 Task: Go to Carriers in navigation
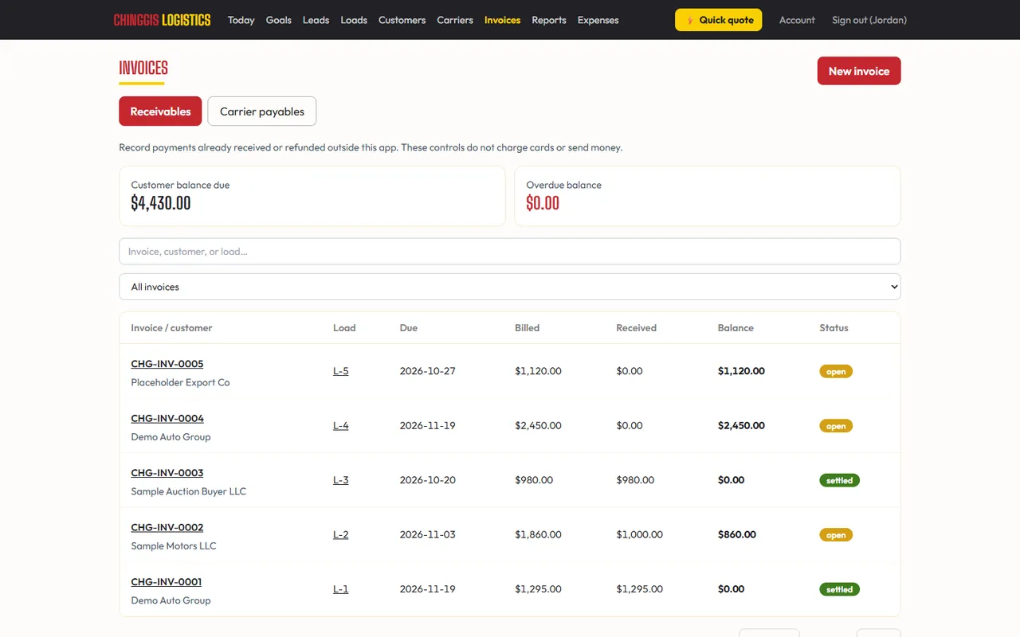(x=455, y=20)
